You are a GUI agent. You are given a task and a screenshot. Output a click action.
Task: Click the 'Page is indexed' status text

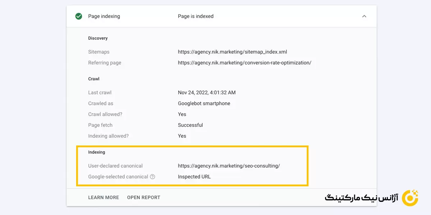point(196,16)
